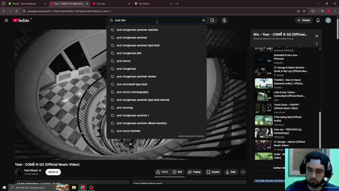Go to YouTube home via logo
Image resolution: width=339 pixels, height=191 pixels.
pos(21,20)
